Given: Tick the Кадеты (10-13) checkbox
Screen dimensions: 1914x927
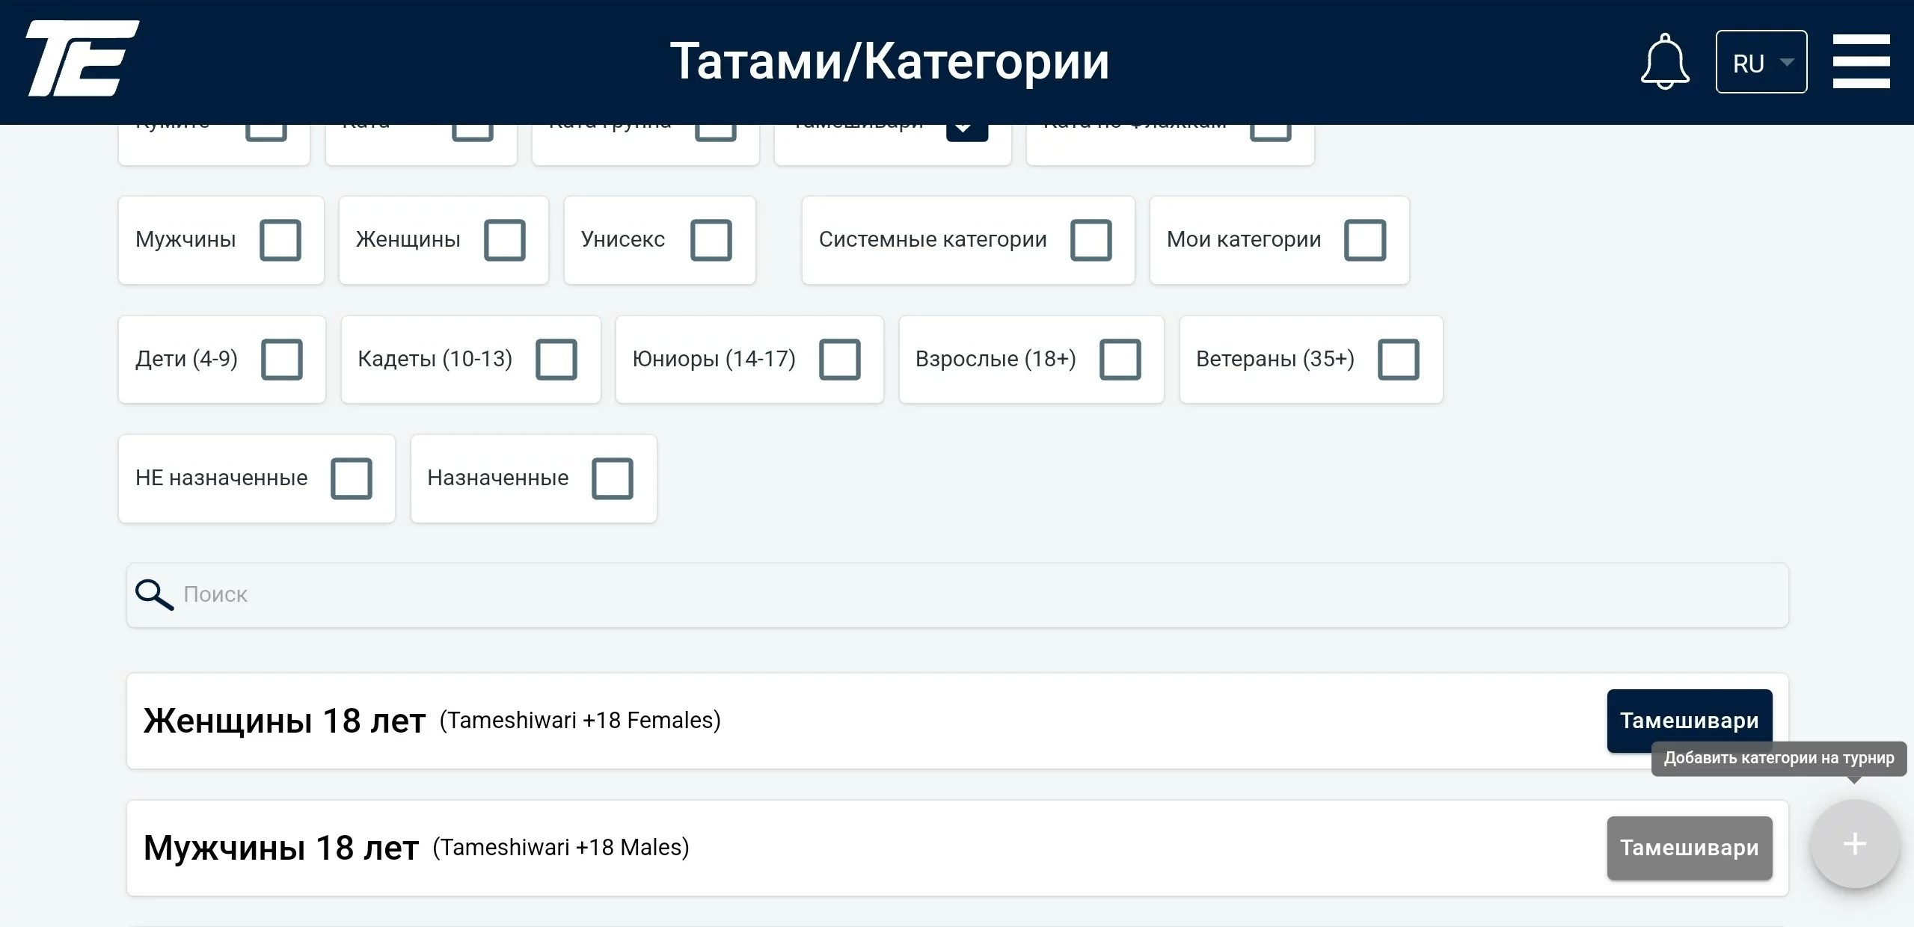Looking at the screenshot, I should tap(556, 360).
